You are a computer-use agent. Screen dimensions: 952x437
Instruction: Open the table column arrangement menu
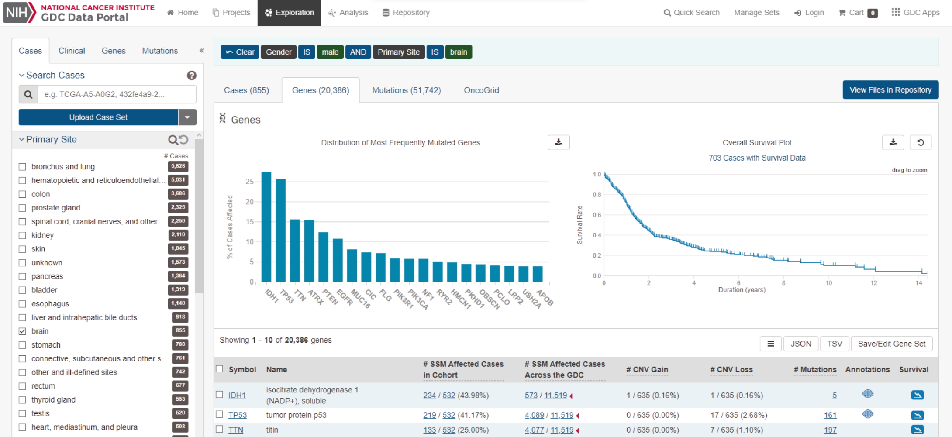770,344
